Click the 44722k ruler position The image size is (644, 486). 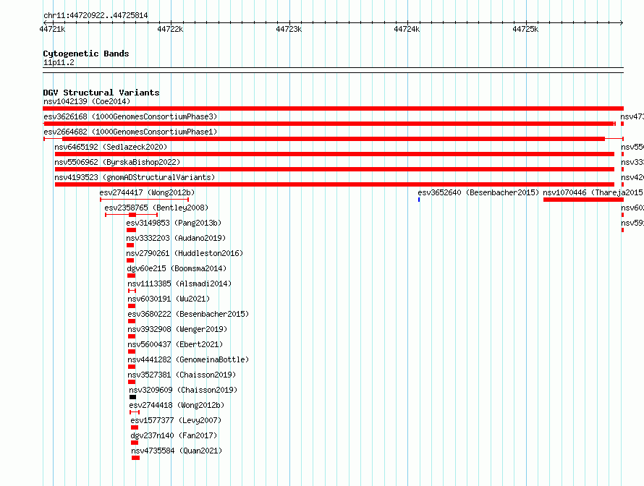[x=170, y=29]
